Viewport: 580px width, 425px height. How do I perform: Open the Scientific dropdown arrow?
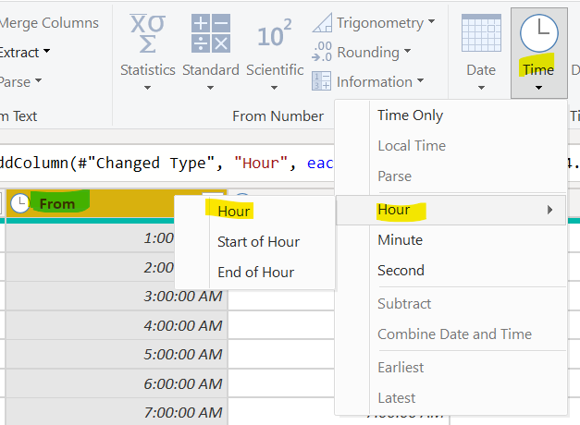274,88
